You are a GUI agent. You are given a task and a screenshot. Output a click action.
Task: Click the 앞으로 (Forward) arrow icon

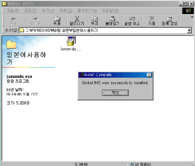coord(36,19)
